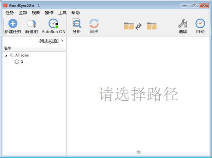Open the 工具 menu
The image size is (212, 158).
point(62,13)
